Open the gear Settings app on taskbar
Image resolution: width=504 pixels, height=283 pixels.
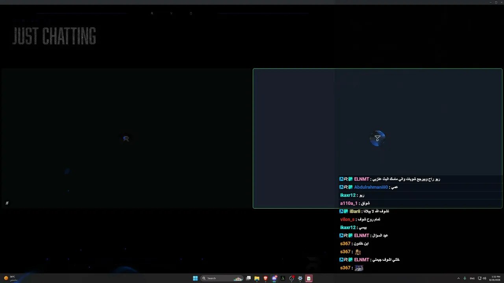pyautogui.click(x=300, y=278)
